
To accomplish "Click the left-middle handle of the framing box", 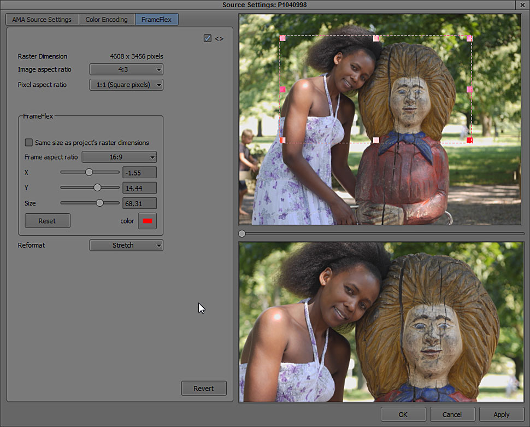I will pyautogui.click(x=282, y=89).
